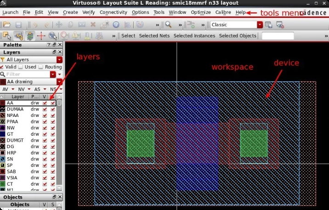Click the Selected Nets button
This screenshot has width=329, height=210.
[154, 36]
